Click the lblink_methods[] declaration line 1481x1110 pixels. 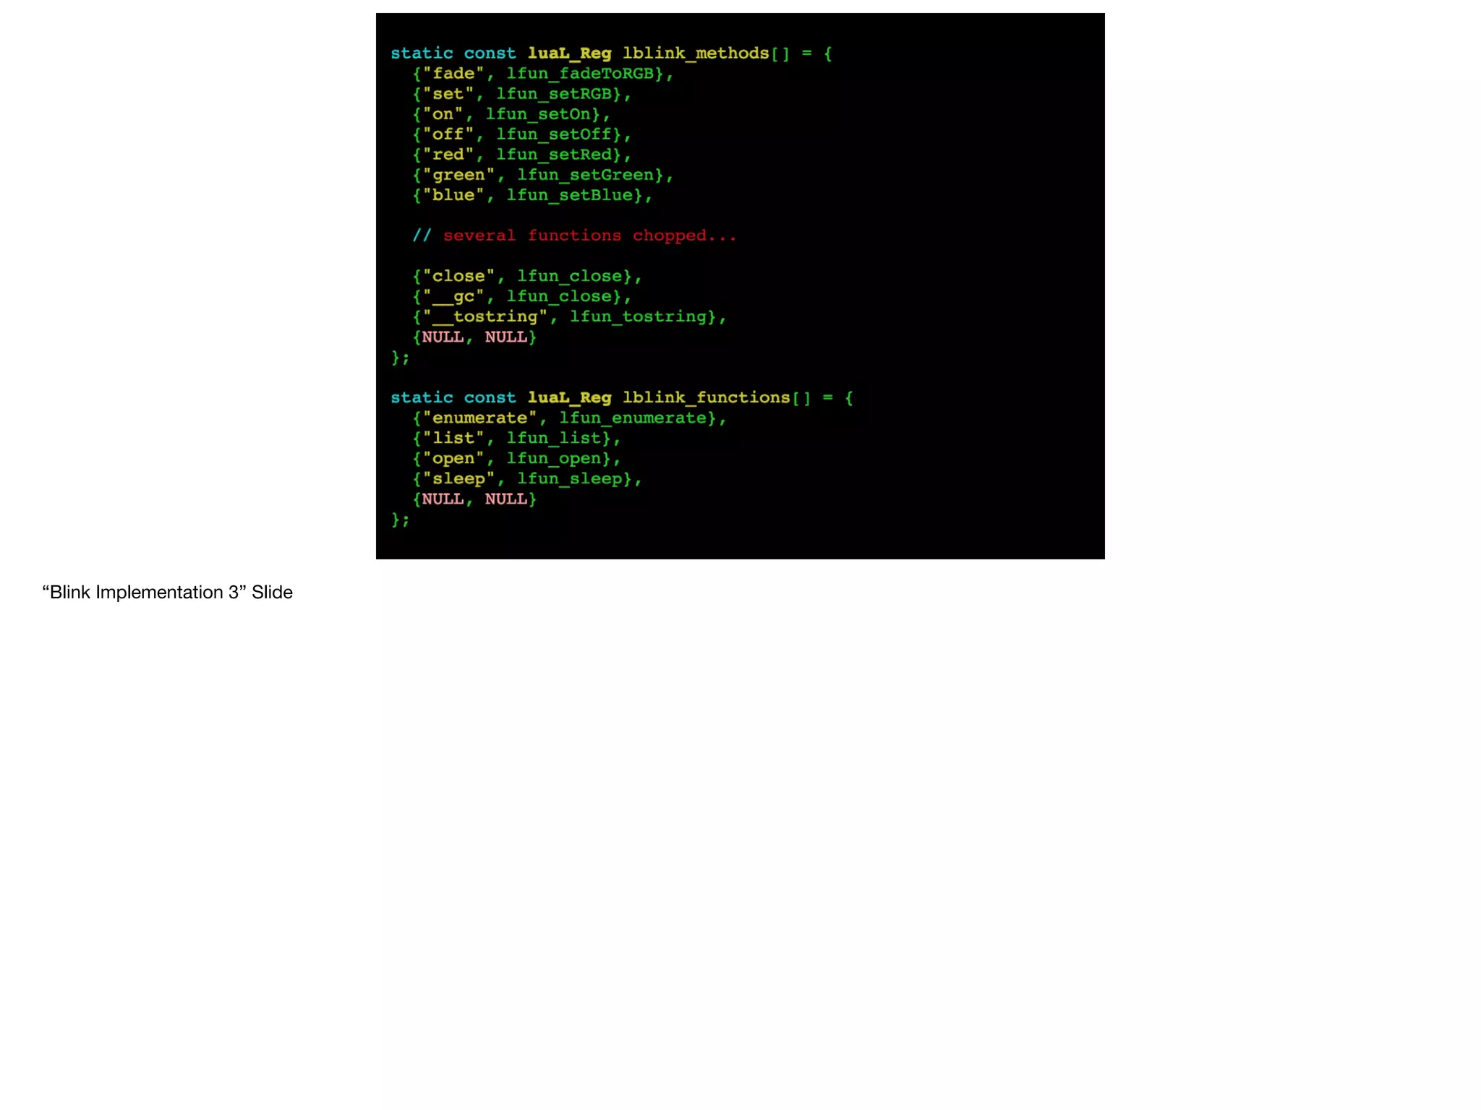pos(611,53)
